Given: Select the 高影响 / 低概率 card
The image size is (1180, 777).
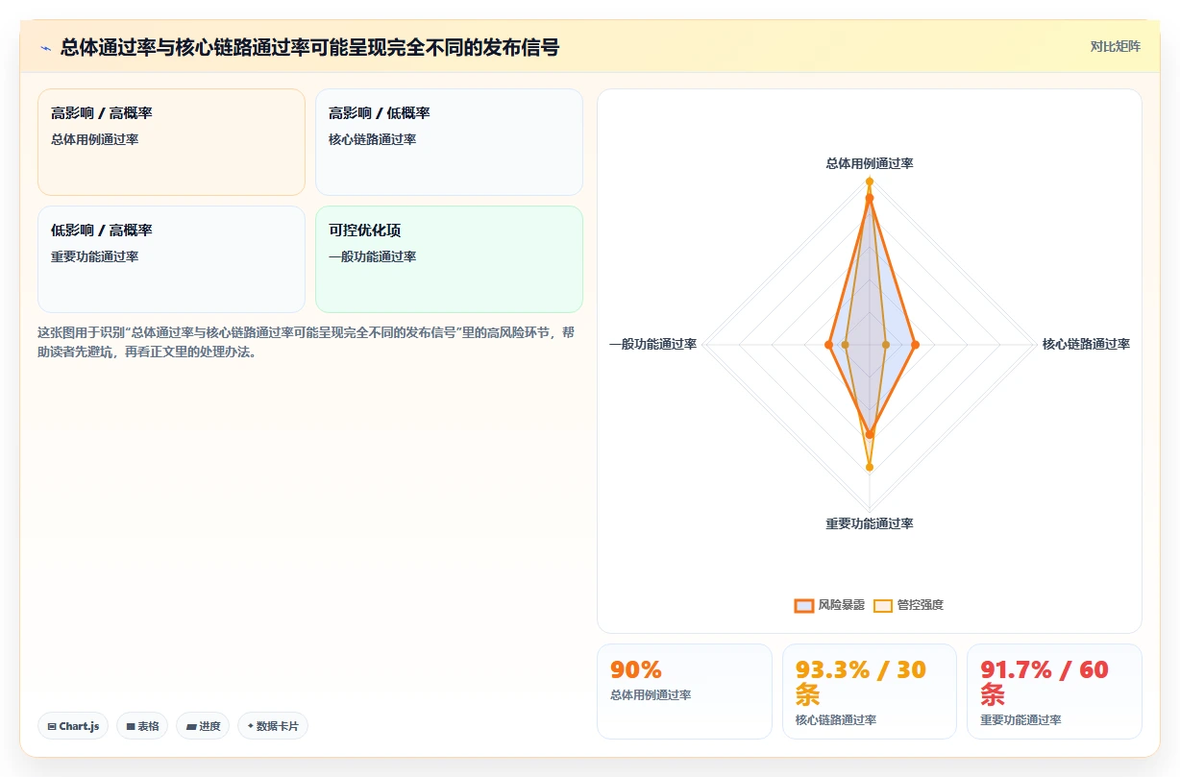Looking at the screenshot, I should click(449, 142).
